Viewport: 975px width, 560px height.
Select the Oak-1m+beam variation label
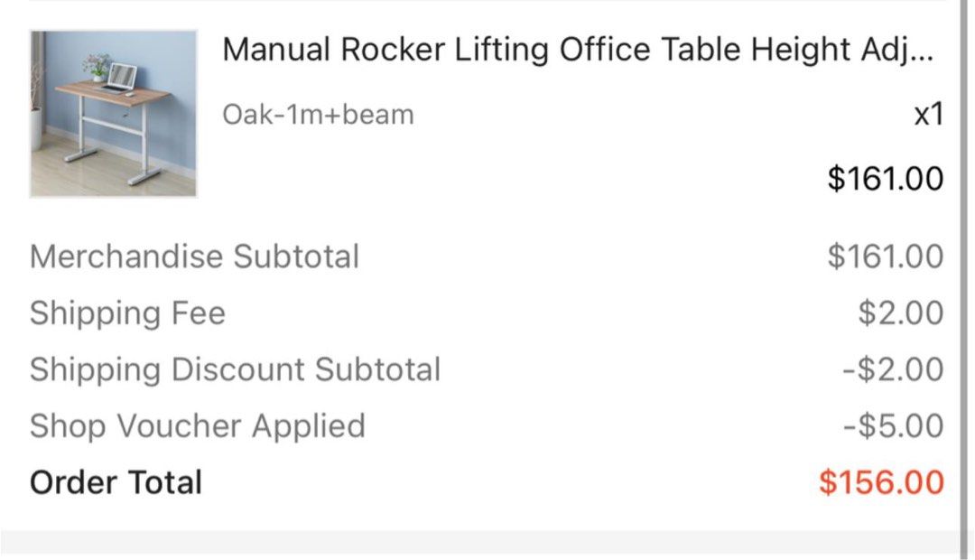click(318, 114)
